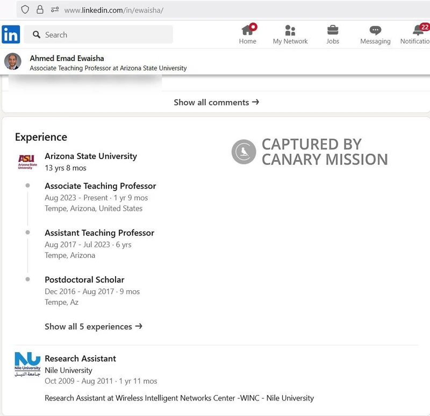The image size is (430, 416).
Task: Click 'Oct 2009 - Aug 2011 · 1 yr 11 mos'
Action: tap(101, 381)
